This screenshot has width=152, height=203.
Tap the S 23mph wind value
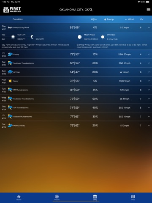tap(125, 27)
